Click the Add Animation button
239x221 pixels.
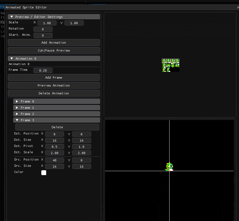[x=54, y=43]
